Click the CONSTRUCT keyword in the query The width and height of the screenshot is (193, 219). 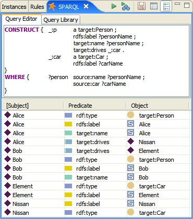pos(22,30)
